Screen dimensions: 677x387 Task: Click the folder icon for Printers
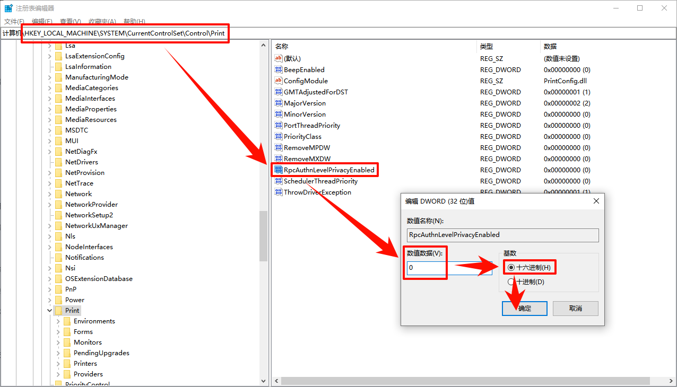[x=67, y=364]
